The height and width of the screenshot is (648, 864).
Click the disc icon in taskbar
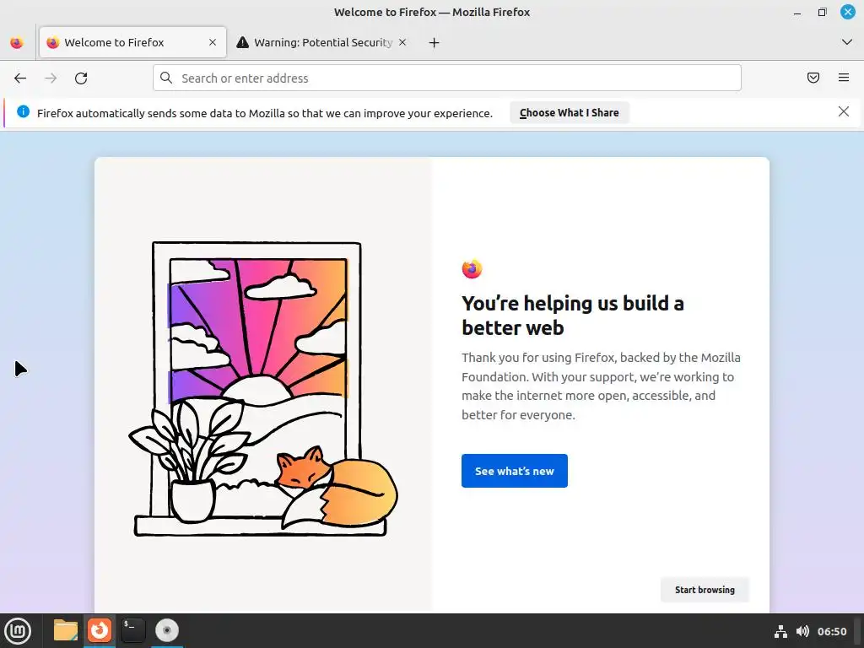(x=167, y=630)
